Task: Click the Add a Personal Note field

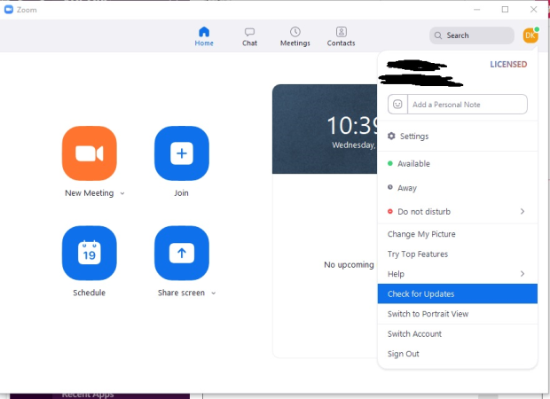Action: [467, 104]
